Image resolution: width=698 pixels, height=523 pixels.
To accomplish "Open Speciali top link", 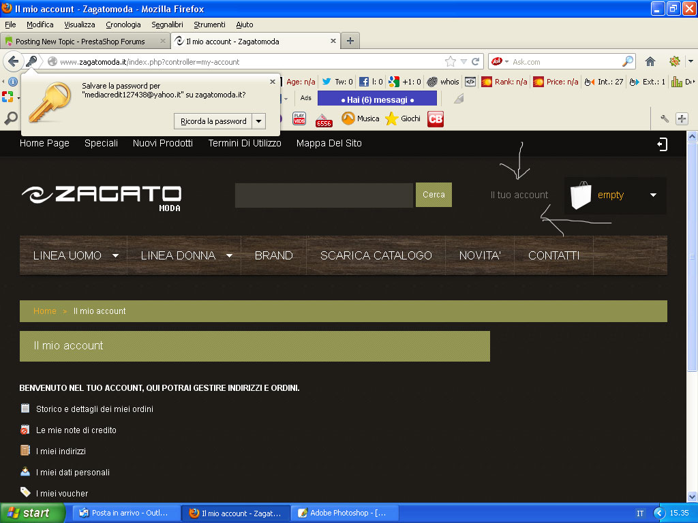I will [101, 143].
